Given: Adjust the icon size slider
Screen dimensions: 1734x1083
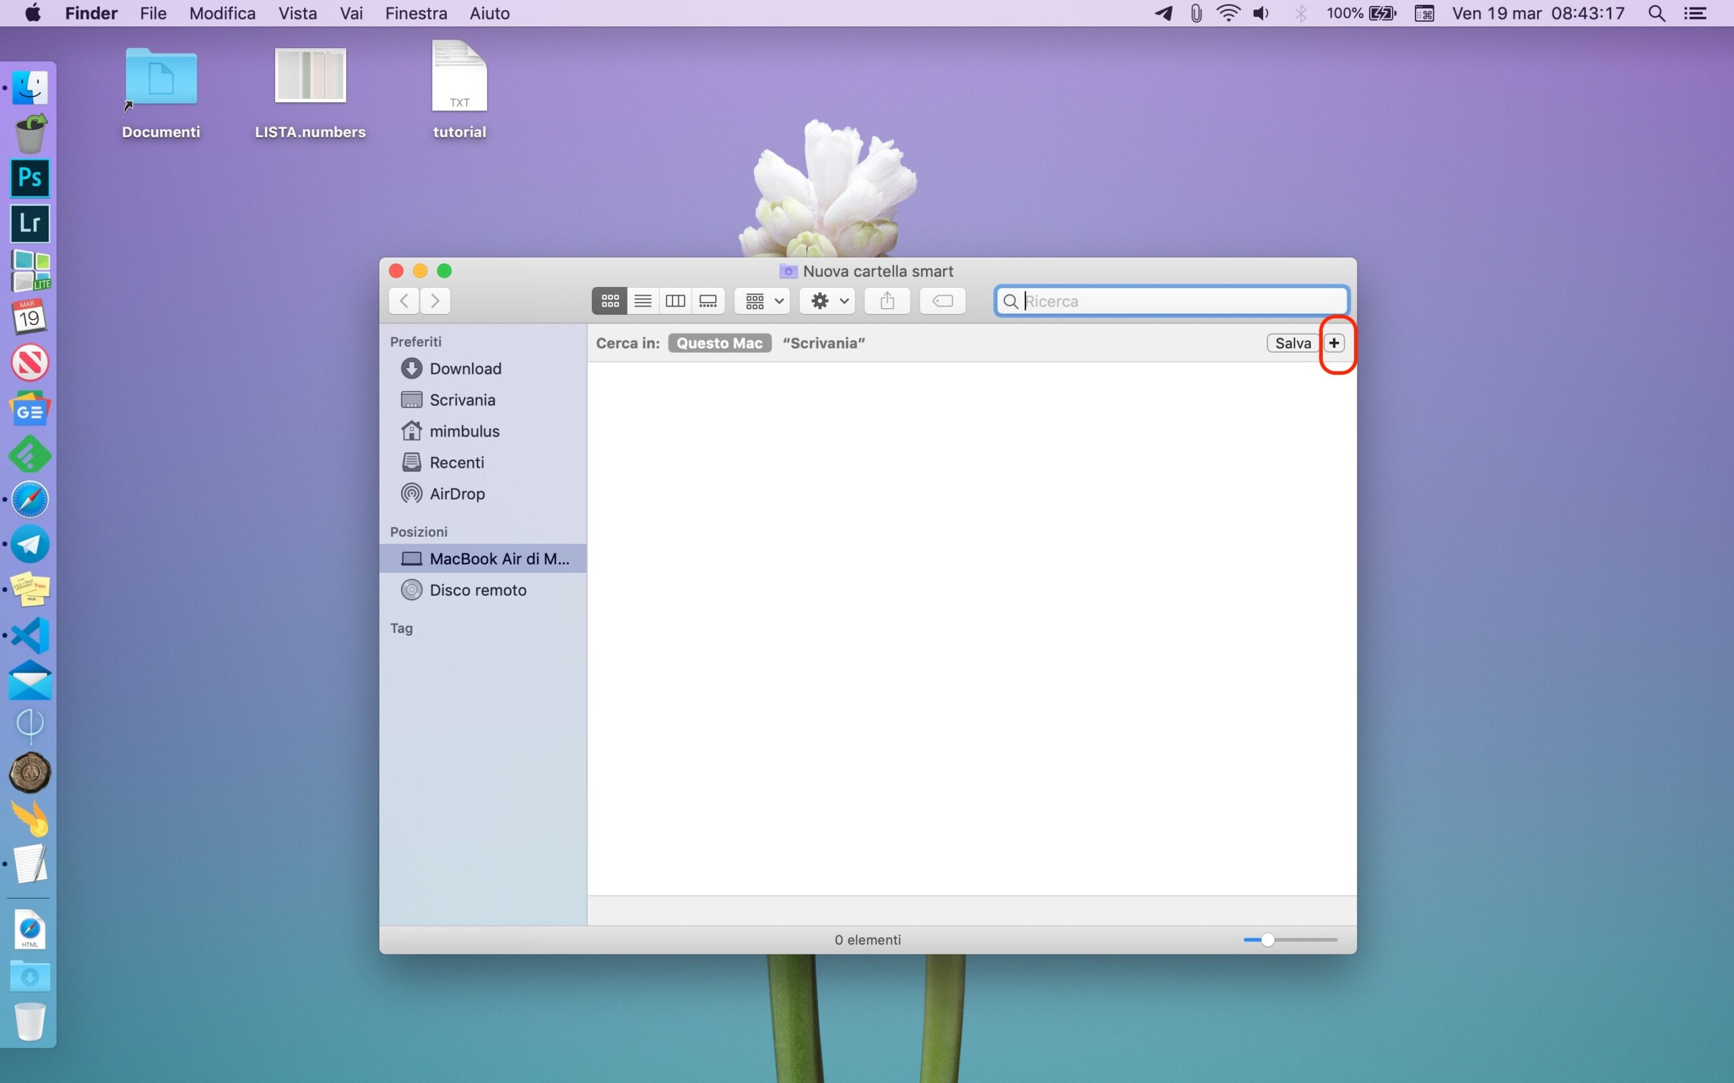Looking at the screenshot, I should click(1267, 940).
